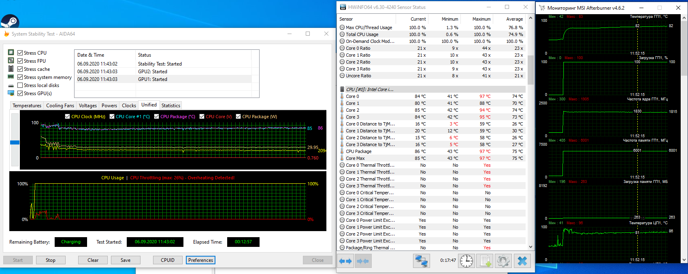Toggle the Stress GPU(s) checkbox
The width and height of the screenshot is (688, 274).
tap(20, 93)
